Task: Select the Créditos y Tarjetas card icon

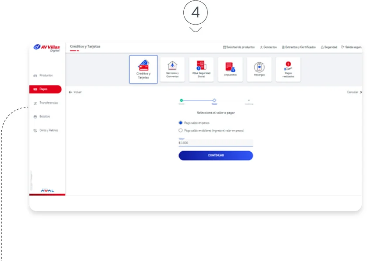Action: click(x=143, y=65)
